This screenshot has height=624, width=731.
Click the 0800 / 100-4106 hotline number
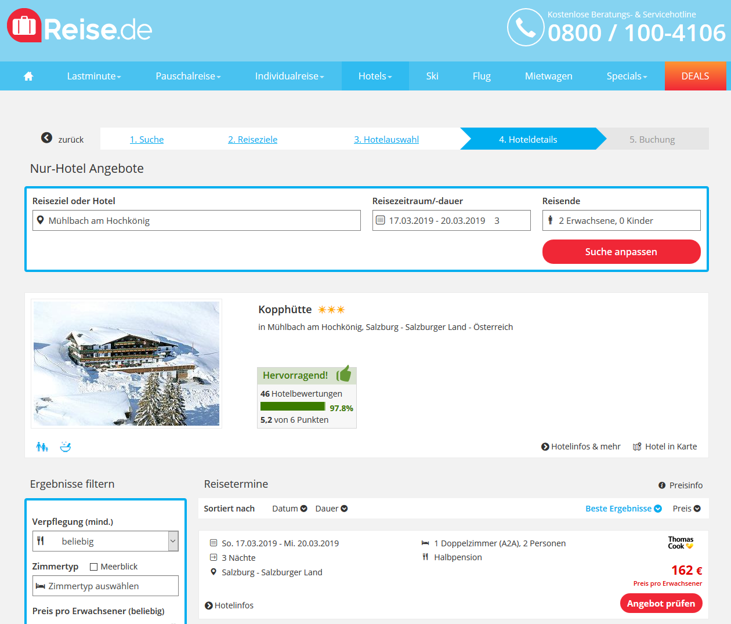[x=636, y=33]
